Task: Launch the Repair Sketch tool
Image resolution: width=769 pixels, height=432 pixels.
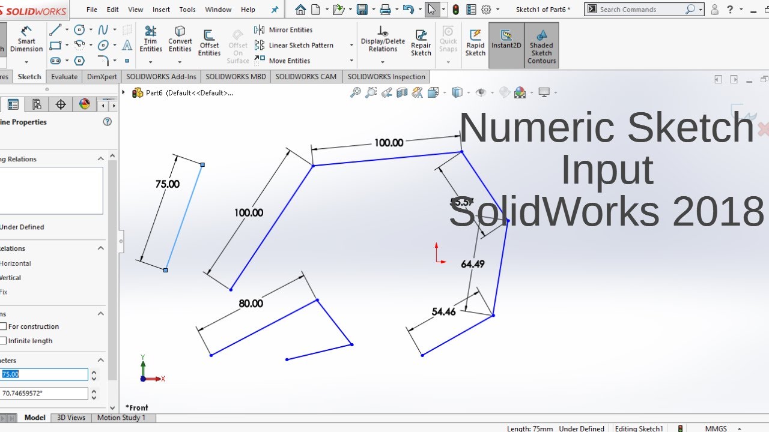Action: coord(421,43)
